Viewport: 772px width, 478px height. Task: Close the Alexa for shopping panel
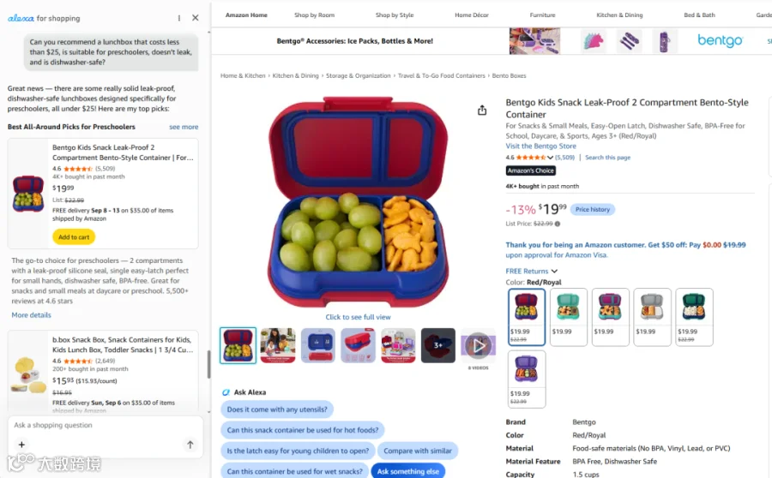click(x=196, y=18)
